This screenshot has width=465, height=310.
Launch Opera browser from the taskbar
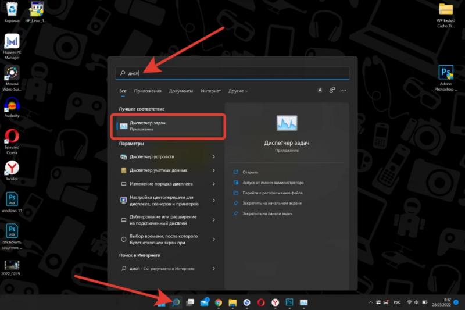[261, 302]
